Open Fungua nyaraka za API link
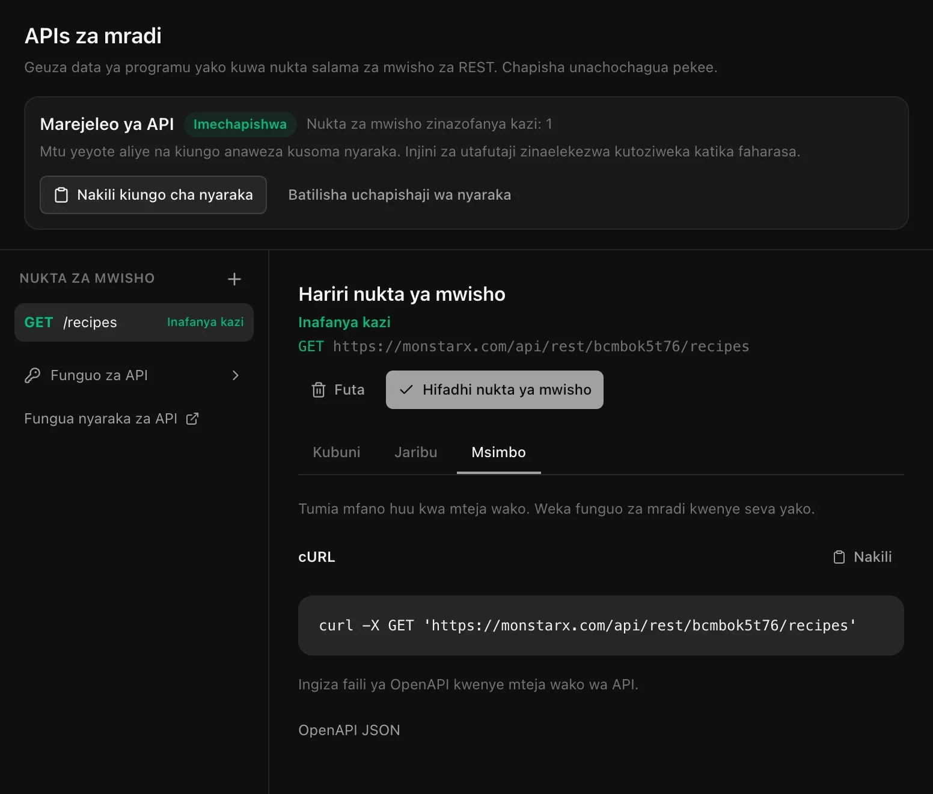Viewport: 933px width, 794px height. 111,419
